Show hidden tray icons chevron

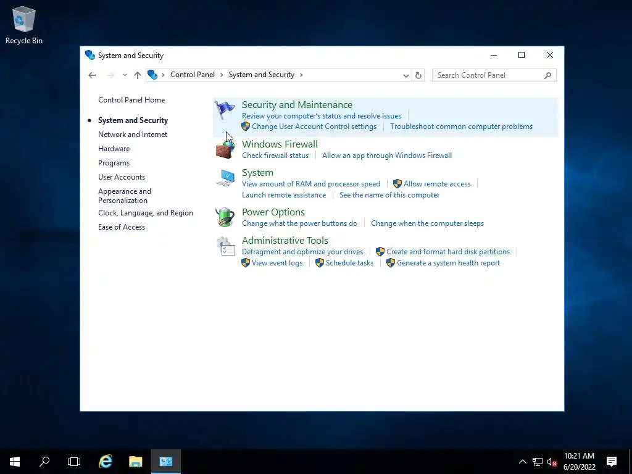[x=522, y=462]
